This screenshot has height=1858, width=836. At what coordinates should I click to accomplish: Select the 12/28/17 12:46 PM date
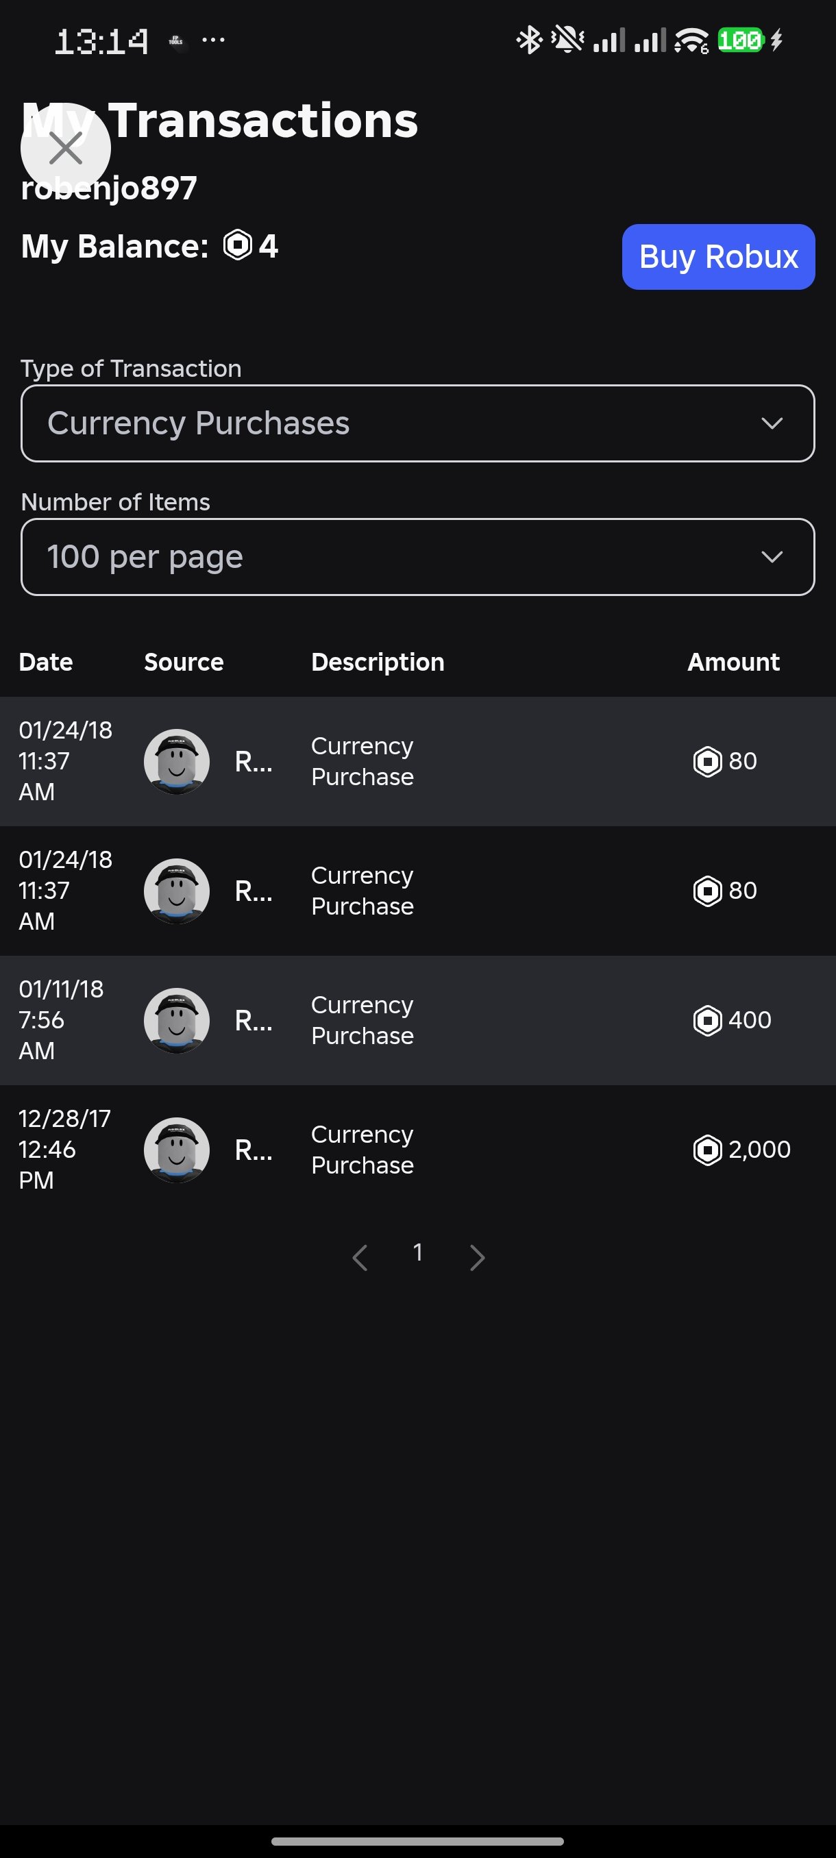point(65,1150)
